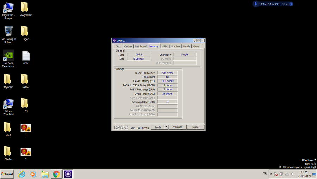Click the Başlat start button
The width and height of the screenshot is (317, 179).
coord(7,174)
